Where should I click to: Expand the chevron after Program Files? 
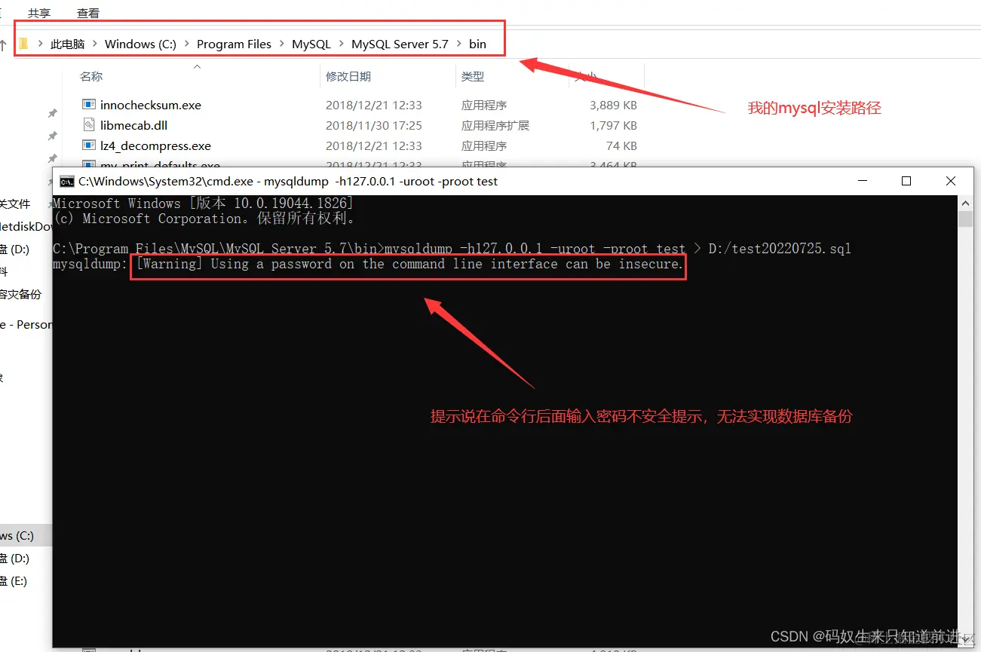(x=281, y=44)
